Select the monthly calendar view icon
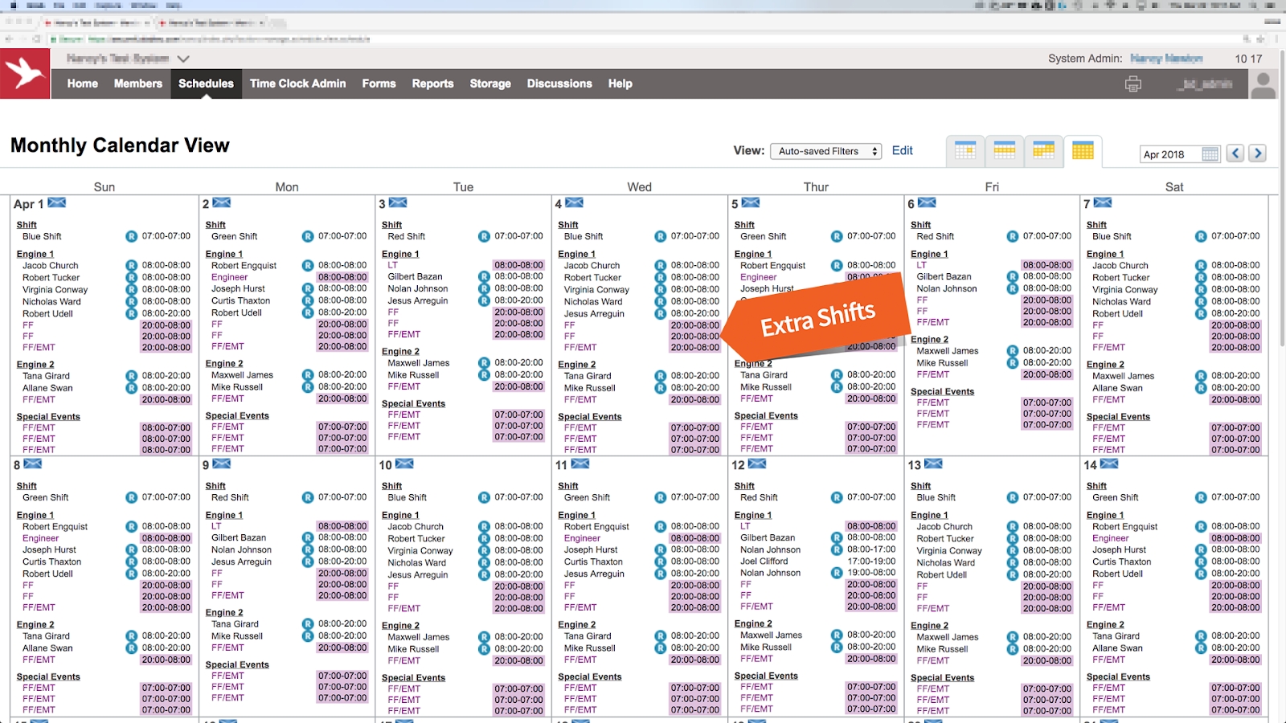The image size is (1286, 723). [x=1083, y=150]
